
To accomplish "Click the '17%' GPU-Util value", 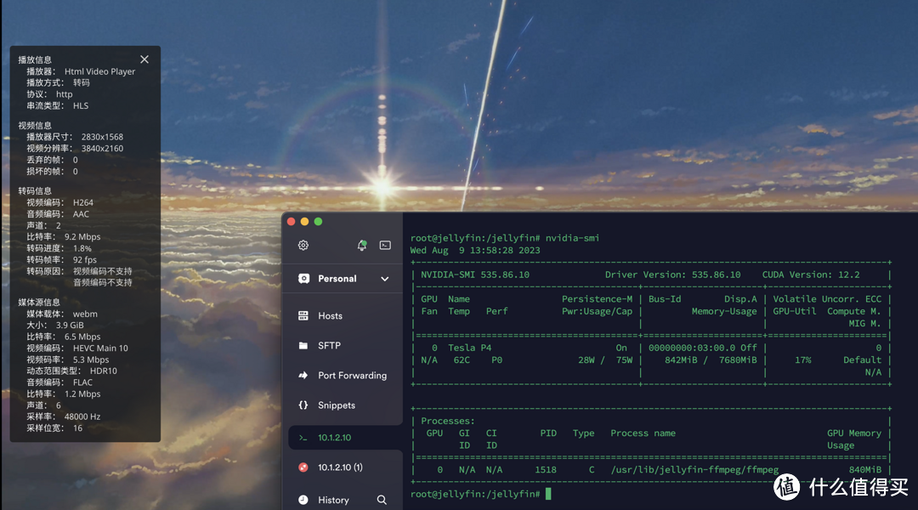I will point(802,360).
